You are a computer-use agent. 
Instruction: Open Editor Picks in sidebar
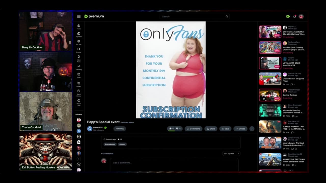79,58
